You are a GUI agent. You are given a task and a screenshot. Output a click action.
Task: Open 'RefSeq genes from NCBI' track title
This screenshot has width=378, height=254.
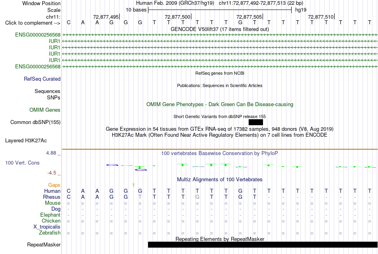(x=220, y=73)
